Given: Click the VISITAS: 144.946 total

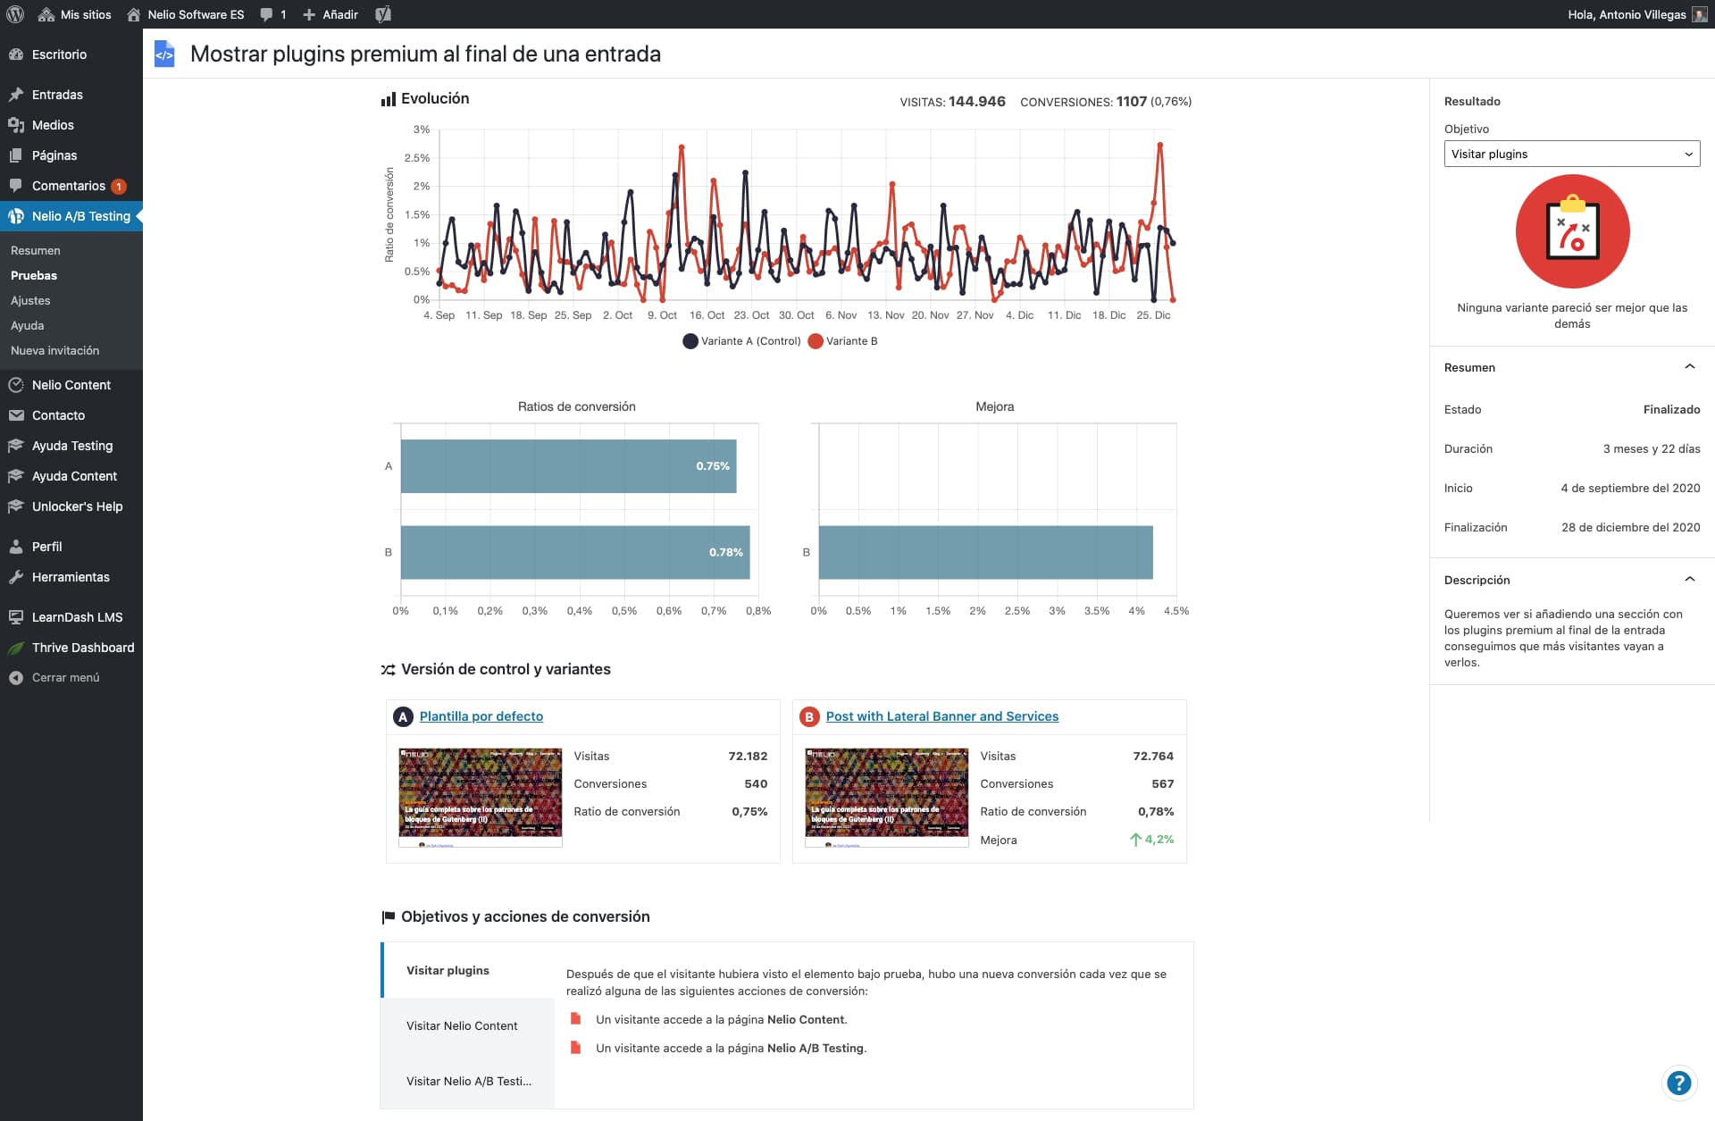Looking at the screenshot, I should click(952, 102).
